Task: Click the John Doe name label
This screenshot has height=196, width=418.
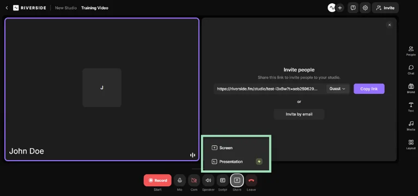Action: (x=26, y=151)
